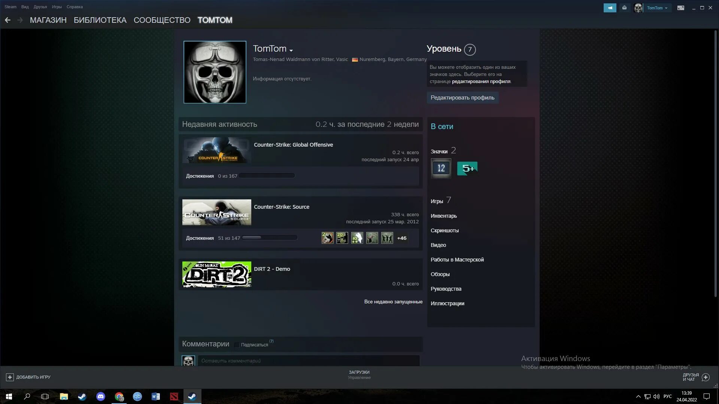
Task: Open the Вид menu
Action: pyautogui.click(x=25, y=7)
